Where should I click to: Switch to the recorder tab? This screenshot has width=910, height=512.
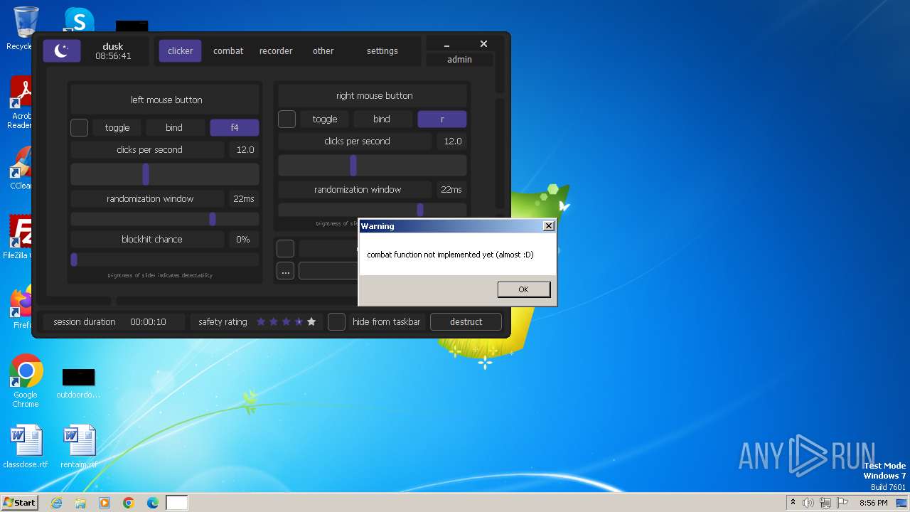click(276, 50)
